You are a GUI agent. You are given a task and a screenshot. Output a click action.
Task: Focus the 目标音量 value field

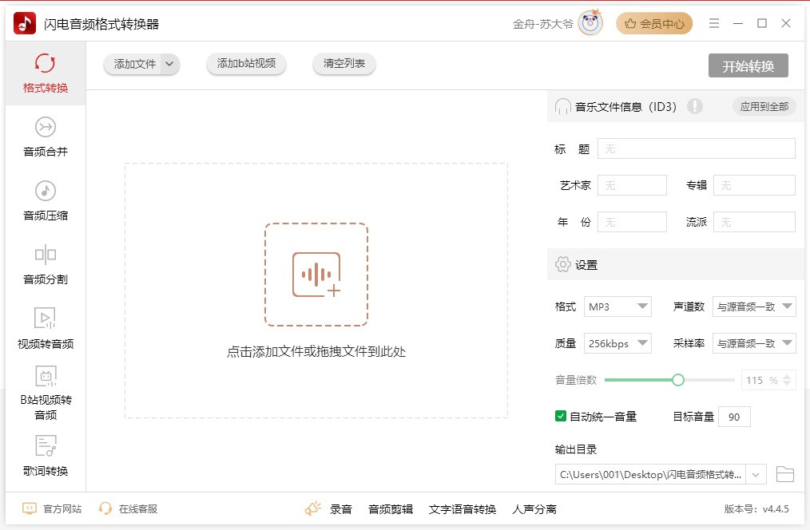(x=734, y=417)
